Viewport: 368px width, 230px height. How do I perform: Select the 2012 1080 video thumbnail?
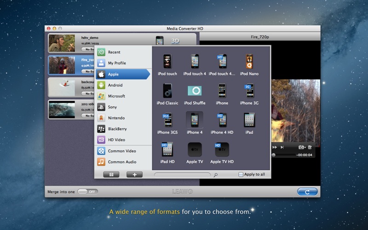tap(62, 109)
